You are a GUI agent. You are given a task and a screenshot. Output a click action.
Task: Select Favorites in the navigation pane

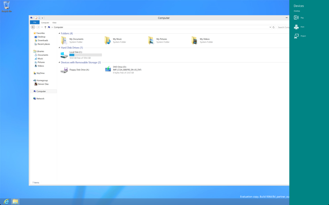point(39,33)
